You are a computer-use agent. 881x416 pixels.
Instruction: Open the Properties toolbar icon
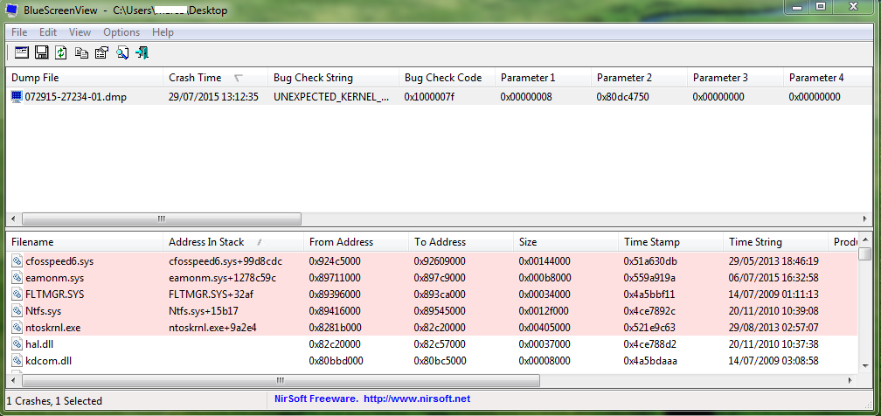[101, 52]
